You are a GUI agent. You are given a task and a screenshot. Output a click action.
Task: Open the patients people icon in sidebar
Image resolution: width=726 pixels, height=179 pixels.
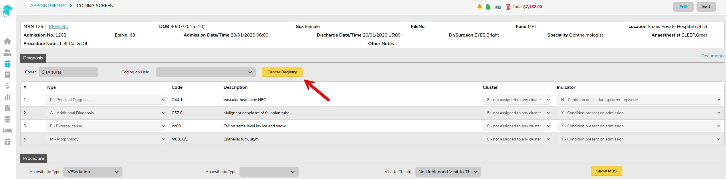click(7, 53)
